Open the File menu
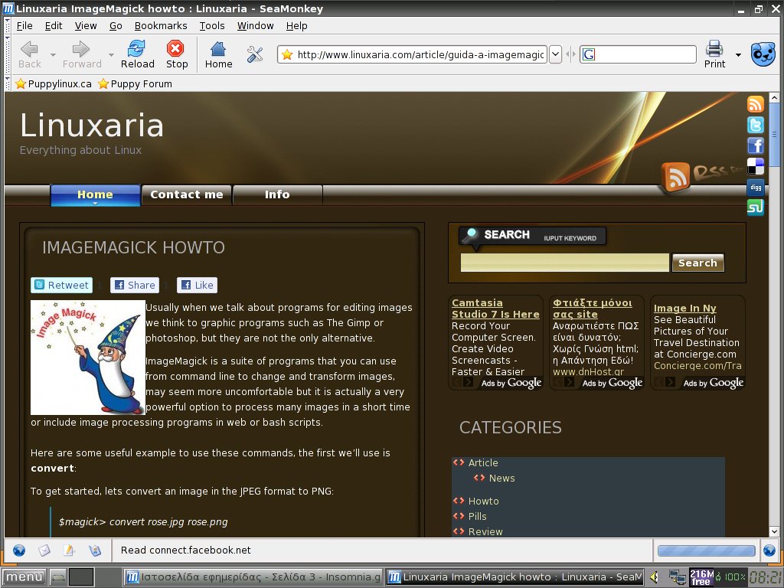The image size is (784, 588). pyautogui.click(x=24, y=25)
